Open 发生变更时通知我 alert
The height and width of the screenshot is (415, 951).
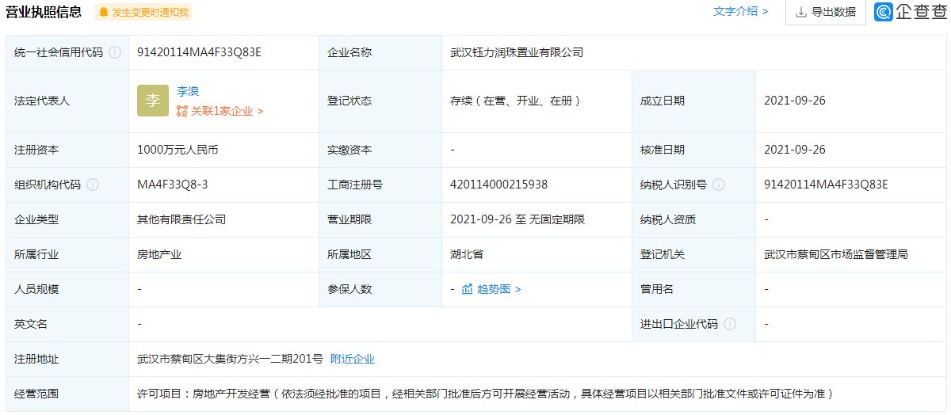pyautogui.click(x=143, y=13)
